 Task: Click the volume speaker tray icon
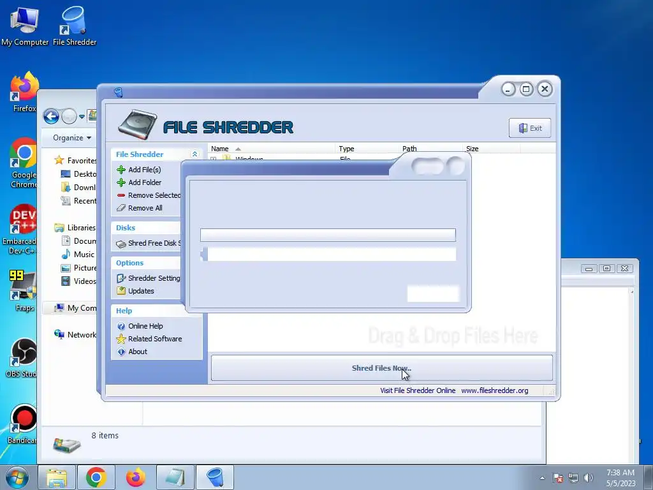[589, 478]
